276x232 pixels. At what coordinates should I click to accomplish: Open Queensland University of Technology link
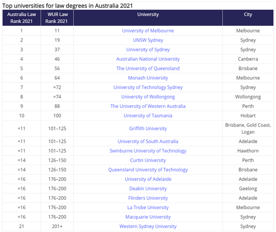[x=148, y=170]
